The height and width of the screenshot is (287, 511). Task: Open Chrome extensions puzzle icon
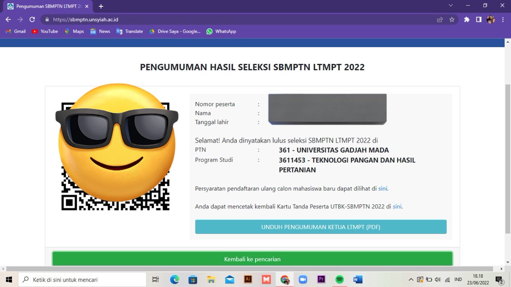point(467,20)
